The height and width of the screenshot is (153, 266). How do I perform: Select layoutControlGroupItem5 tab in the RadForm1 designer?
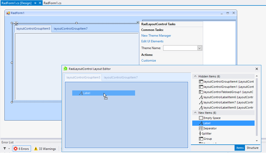(x=33, y=29)
